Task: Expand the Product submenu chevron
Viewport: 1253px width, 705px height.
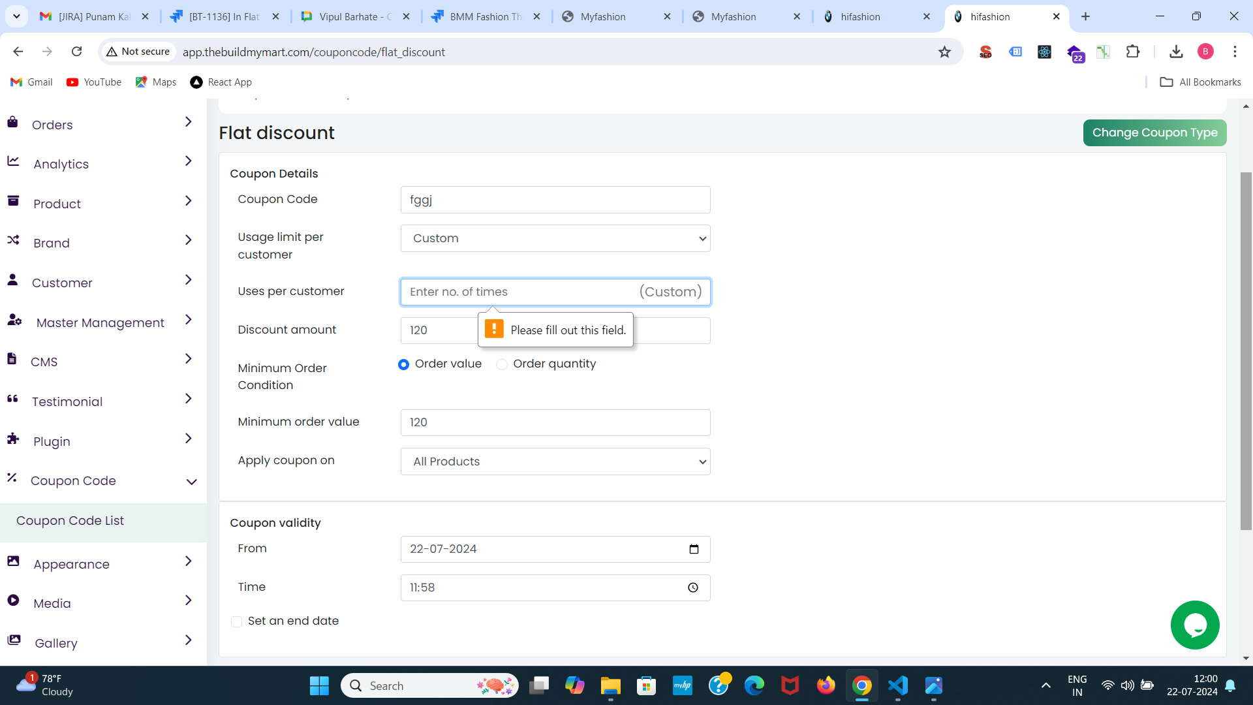Action: pyautogui.click(x=188, y=201)
